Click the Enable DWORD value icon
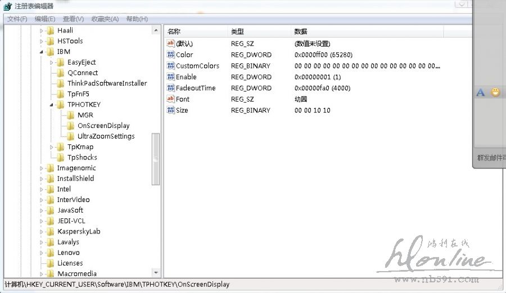 [171, 77]
